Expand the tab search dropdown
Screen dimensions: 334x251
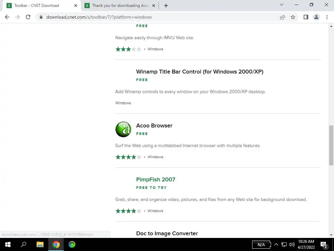[x=281, y=5]
